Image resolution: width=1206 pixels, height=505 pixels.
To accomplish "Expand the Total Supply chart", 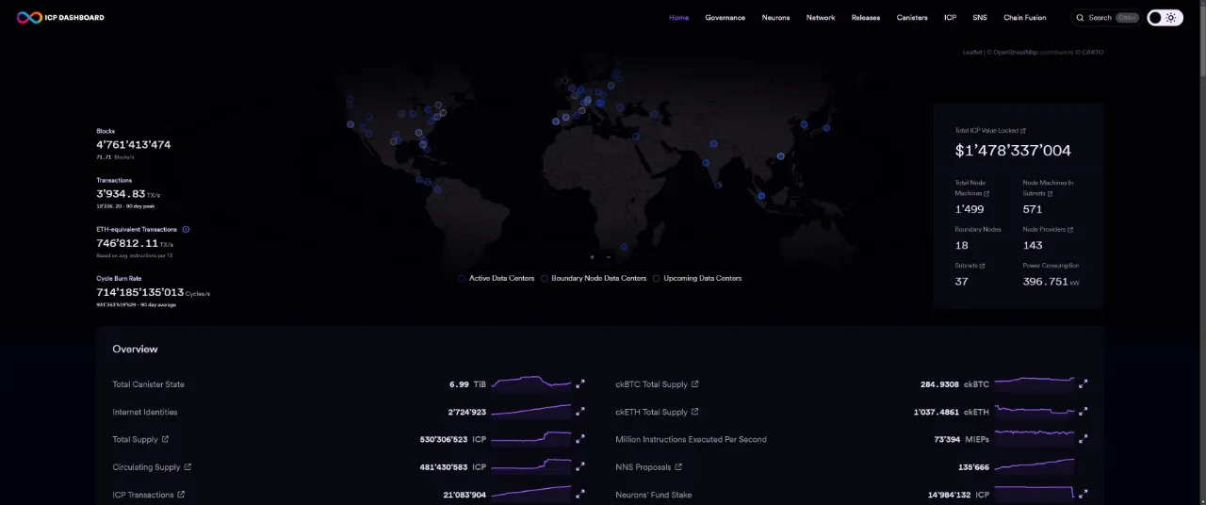I will [x=580, y=439].
